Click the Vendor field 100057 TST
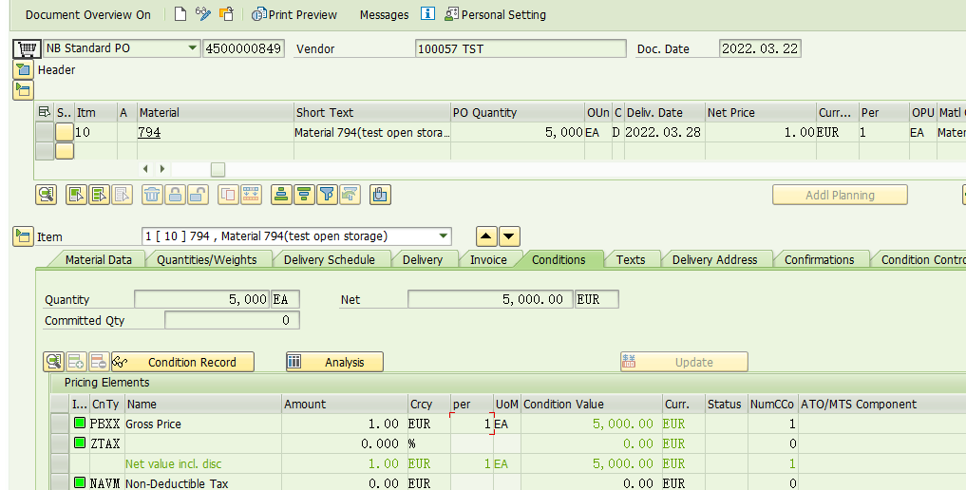Screen dimensions: 966x490 coord(521,48)
